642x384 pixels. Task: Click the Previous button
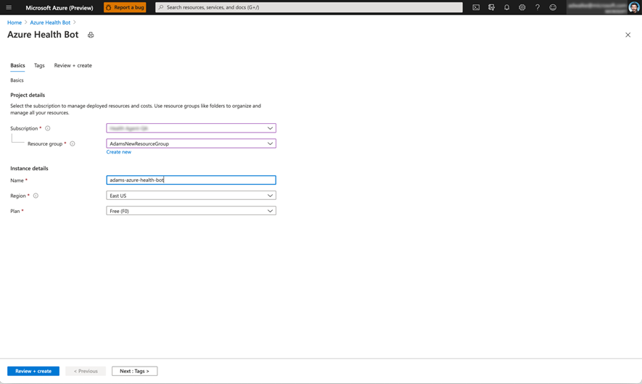(86, 371)
